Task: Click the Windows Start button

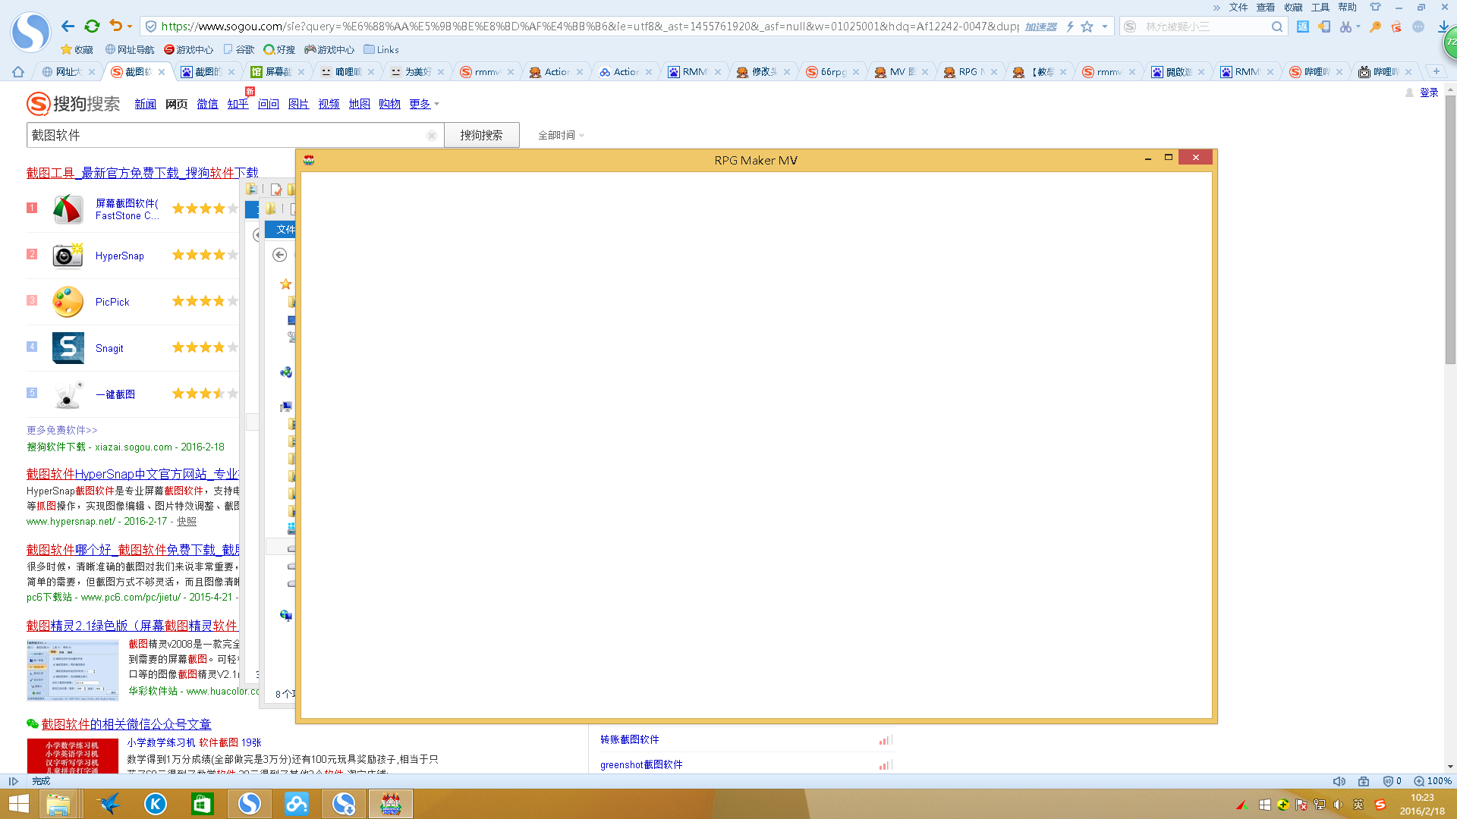Action: (18, 804)
